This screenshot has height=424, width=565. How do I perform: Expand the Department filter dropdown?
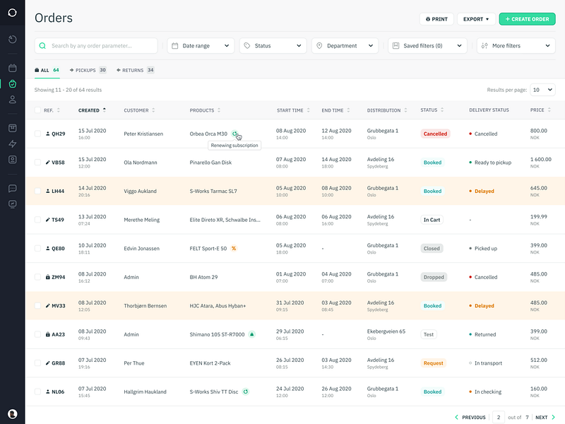pyautogui.click(x=345, y=45)
